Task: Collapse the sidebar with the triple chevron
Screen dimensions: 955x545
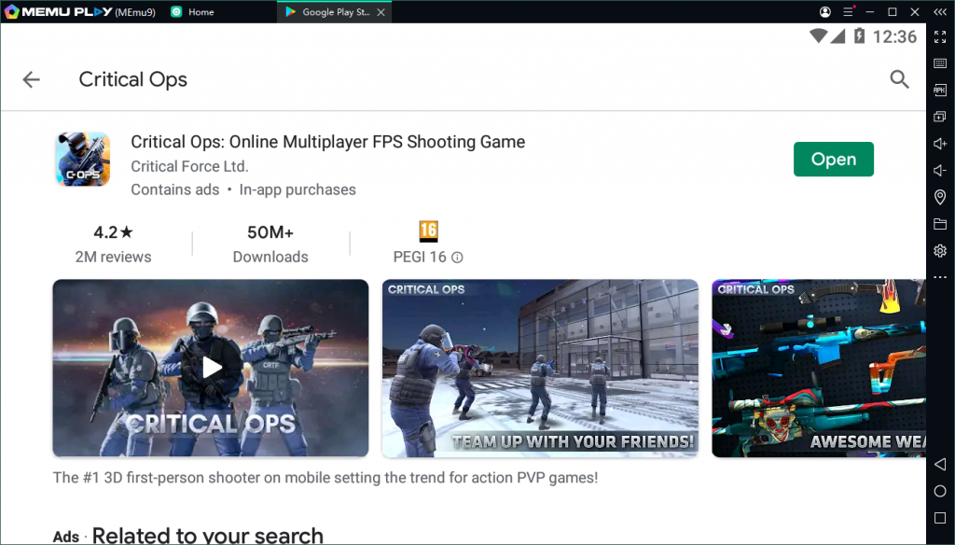Action: coord(940,12)
